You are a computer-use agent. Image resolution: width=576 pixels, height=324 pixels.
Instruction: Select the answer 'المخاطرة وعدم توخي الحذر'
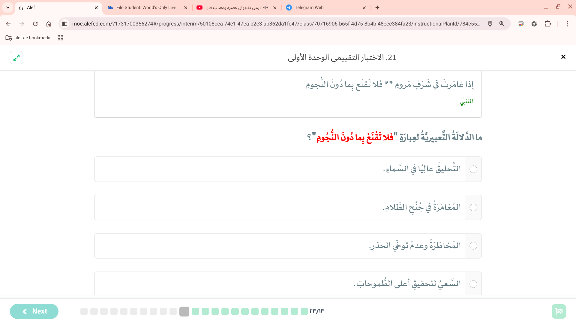pyautogui.click(x=473, y=246)
